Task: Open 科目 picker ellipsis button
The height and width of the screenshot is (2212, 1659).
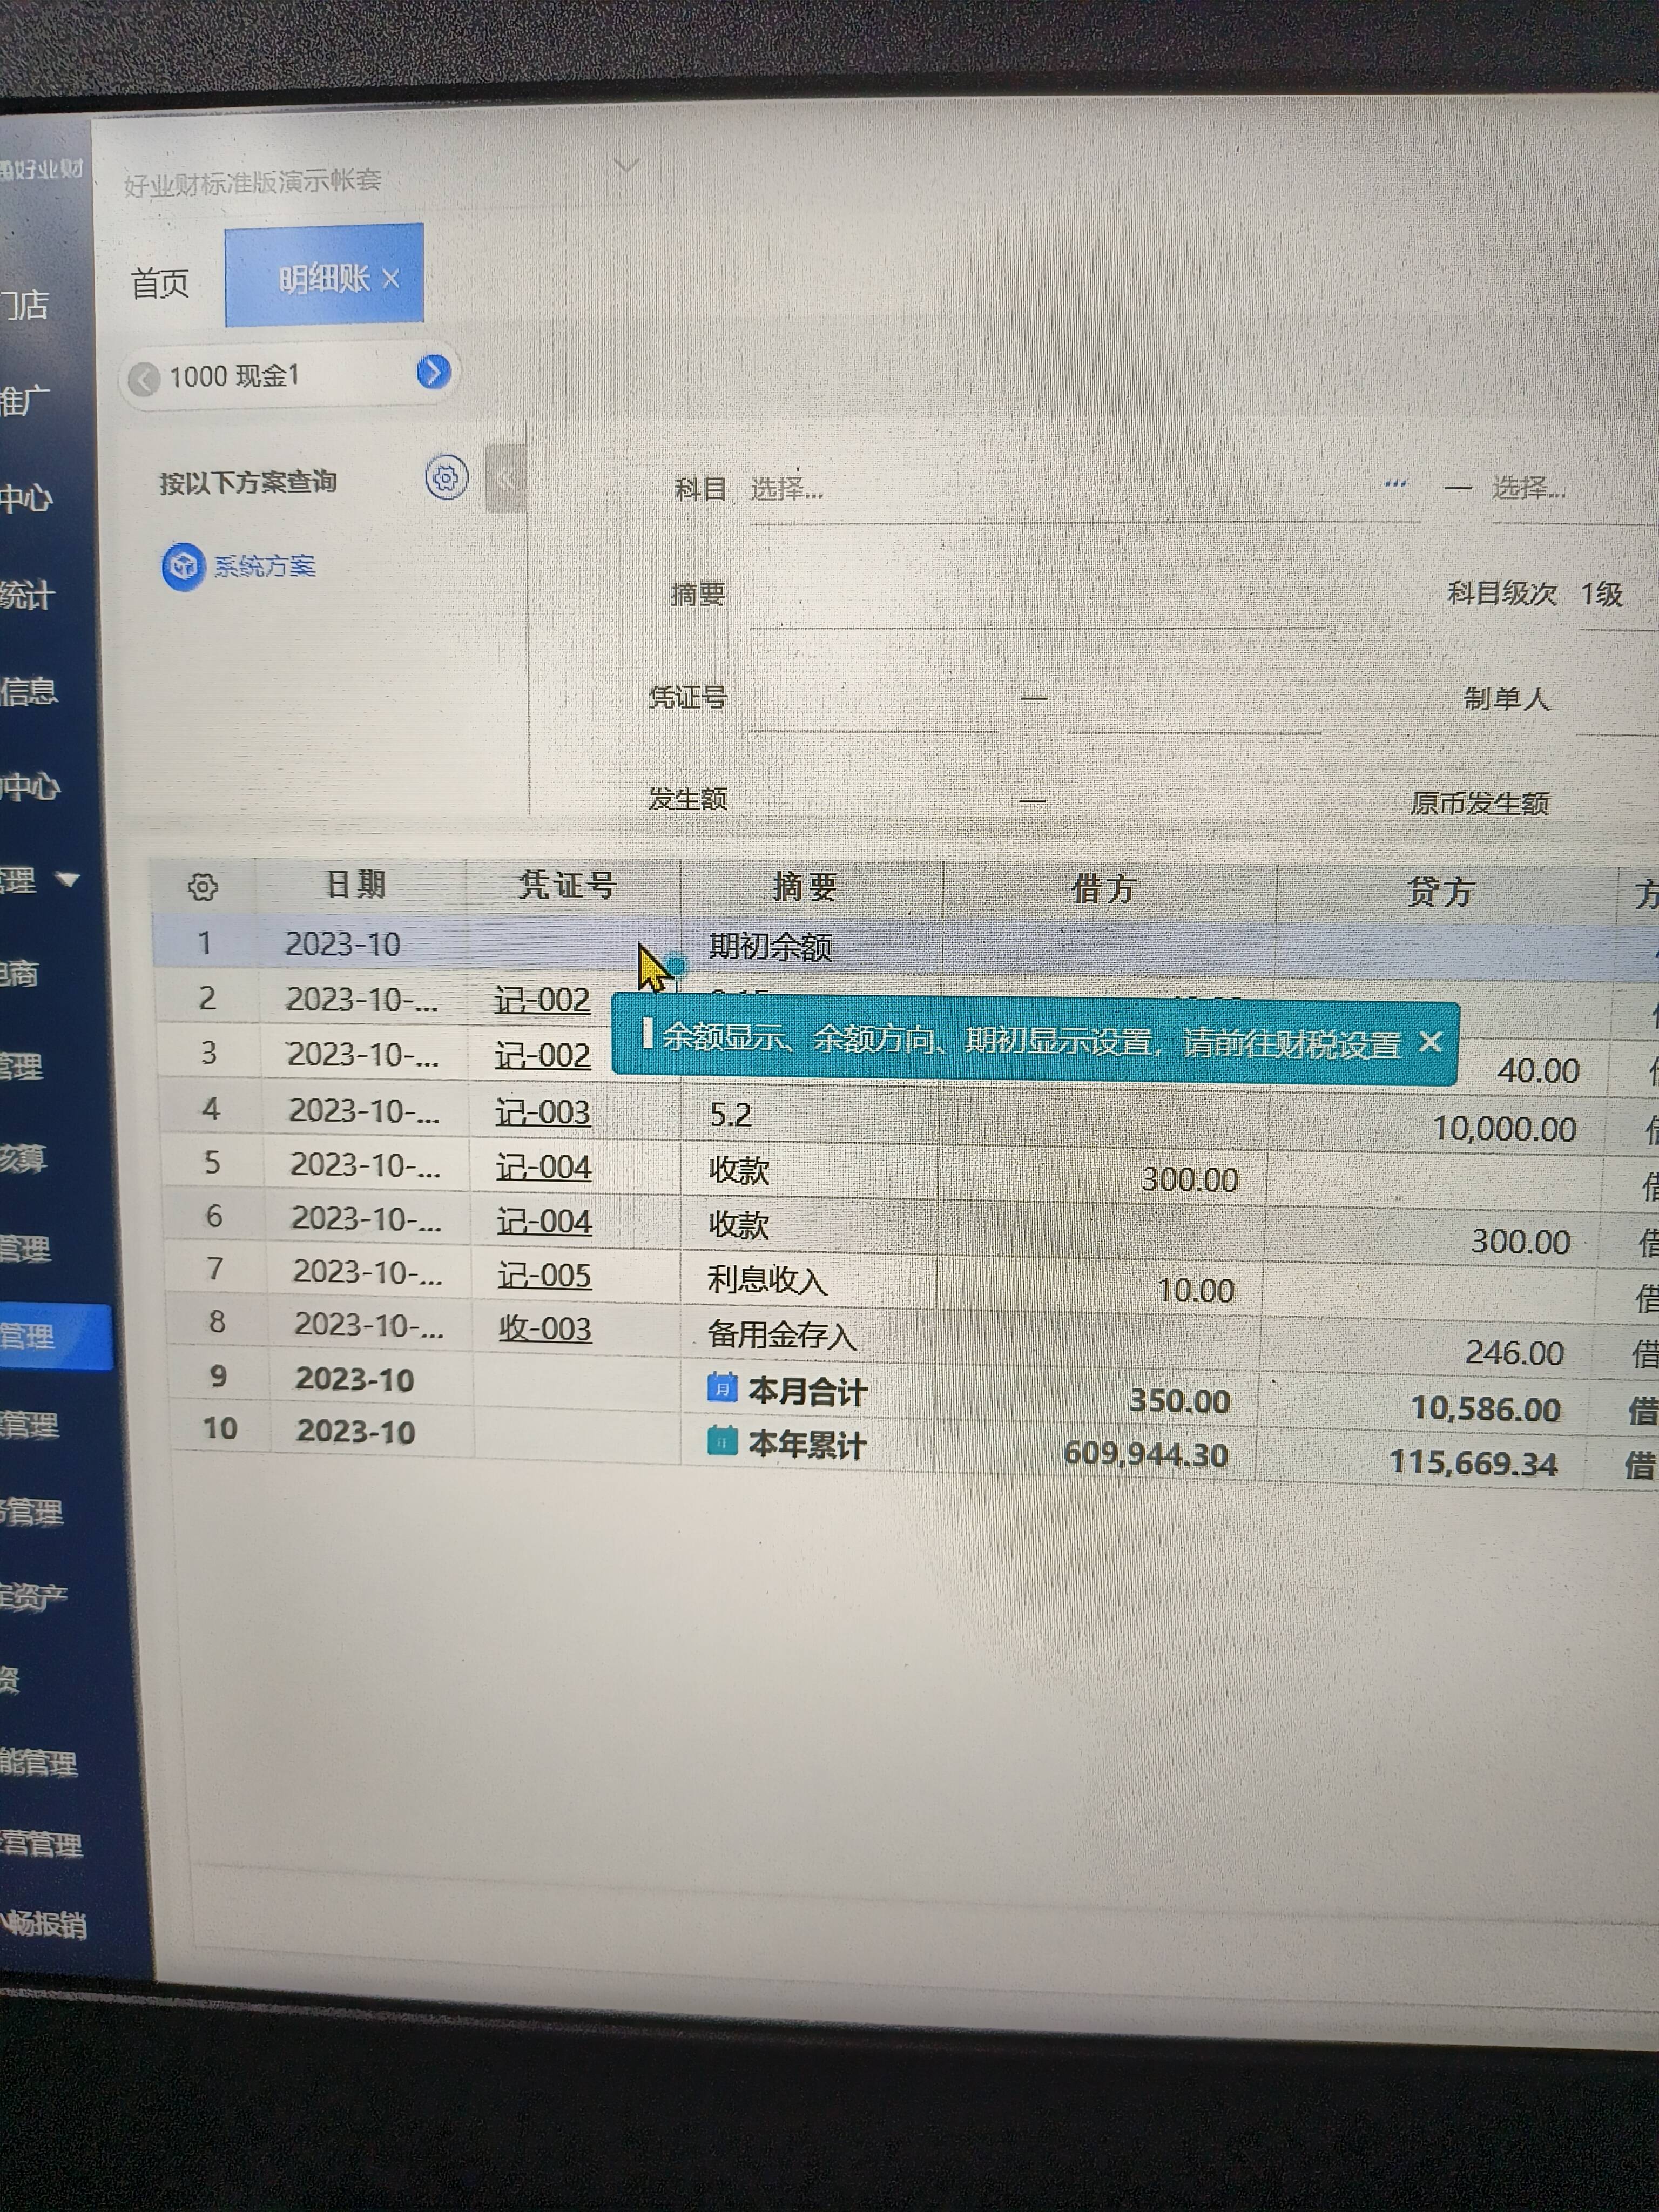Action: coord(1396,484)
